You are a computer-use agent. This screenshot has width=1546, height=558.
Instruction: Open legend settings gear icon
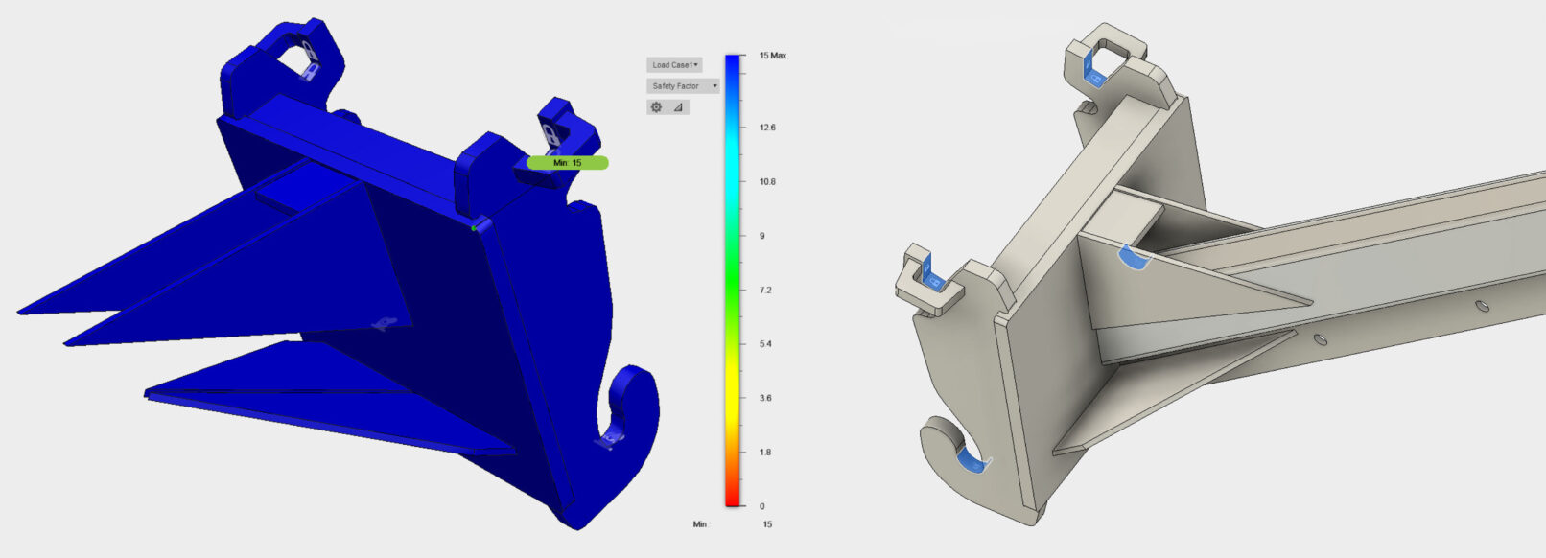click(x=657, y=107)
